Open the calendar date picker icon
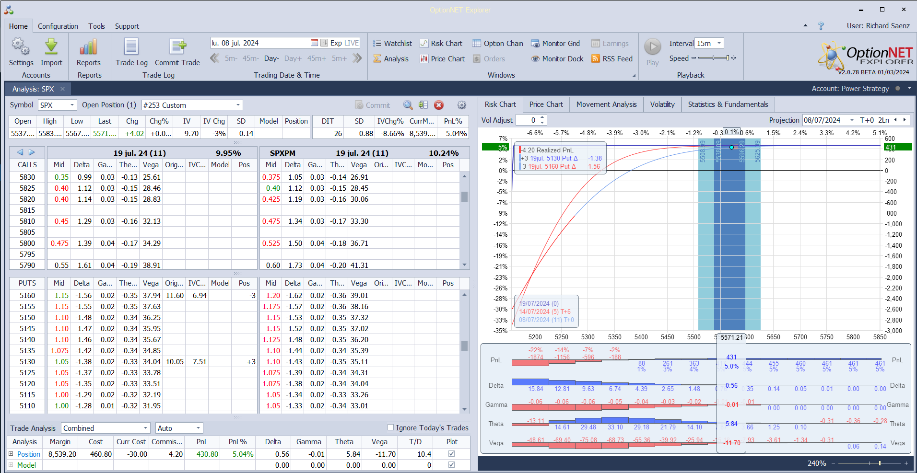This screenshot has width=917, height=473. (x=314, y=43)
